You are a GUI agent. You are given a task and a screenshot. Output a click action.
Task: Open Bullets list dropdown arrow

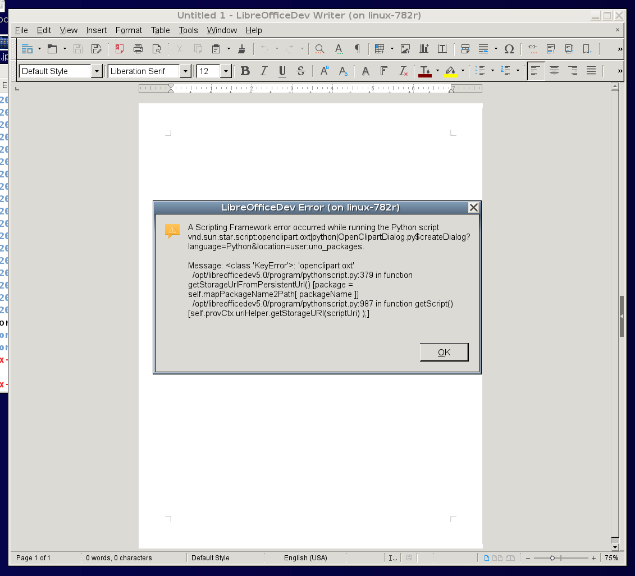point(492,71)
